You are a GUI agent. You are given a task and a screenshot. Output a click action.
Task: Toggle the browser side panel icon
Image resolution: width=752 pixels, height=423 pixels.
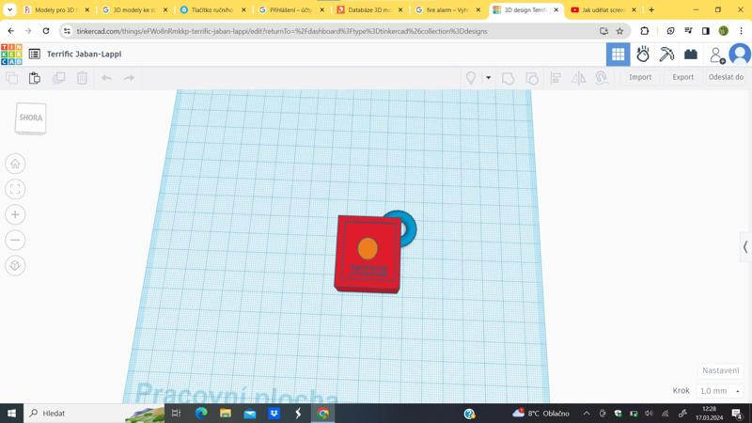click(x=706, y=31)
